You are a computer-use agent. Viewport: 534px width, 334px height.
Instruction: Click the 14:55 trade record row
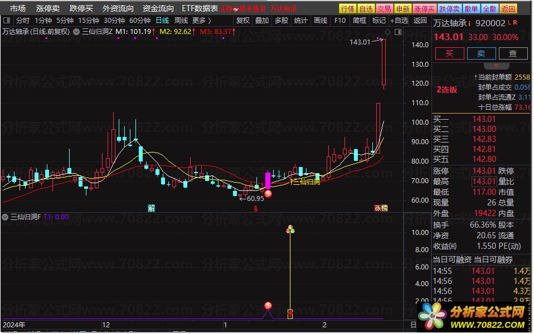coord(482,271)
